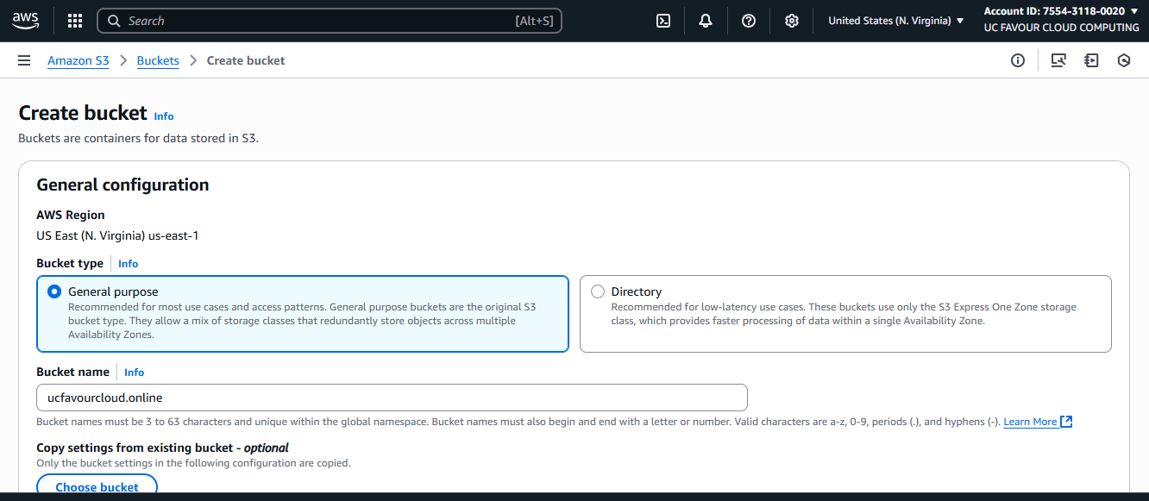The image size is (1149, 501).
Task: Open the AWS services grid menu
Action: [x=75, y=21]
